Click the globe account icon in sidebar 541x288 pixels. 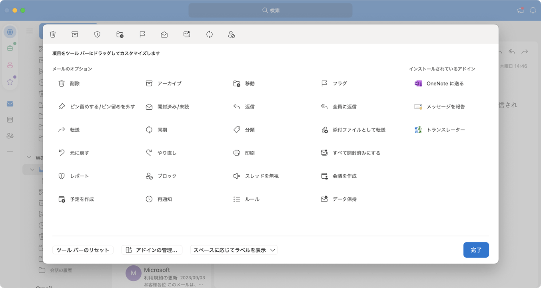(x=10, y=32)
